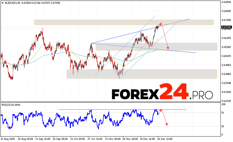Screen dimensions: 233x142
Task: Click the RSI(13) 66.0841 indicator label
Action: 11,105
